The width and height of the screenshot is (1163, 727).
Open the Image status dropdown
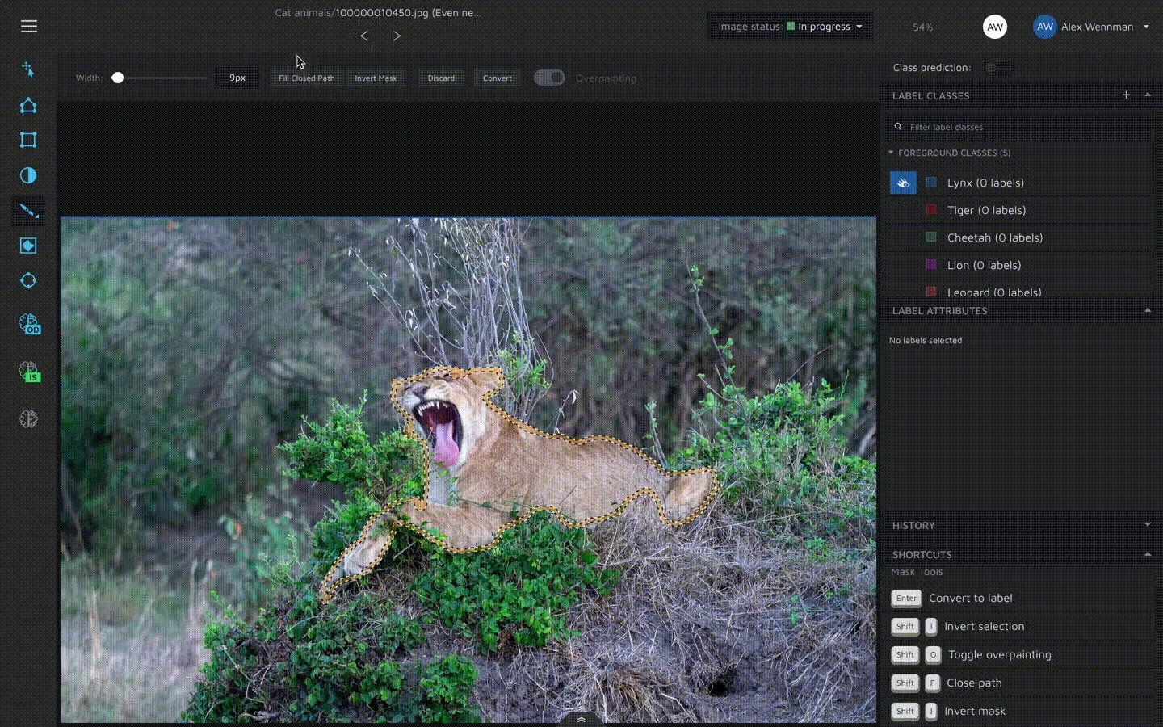pyautogui.click(x=790, y=27)
